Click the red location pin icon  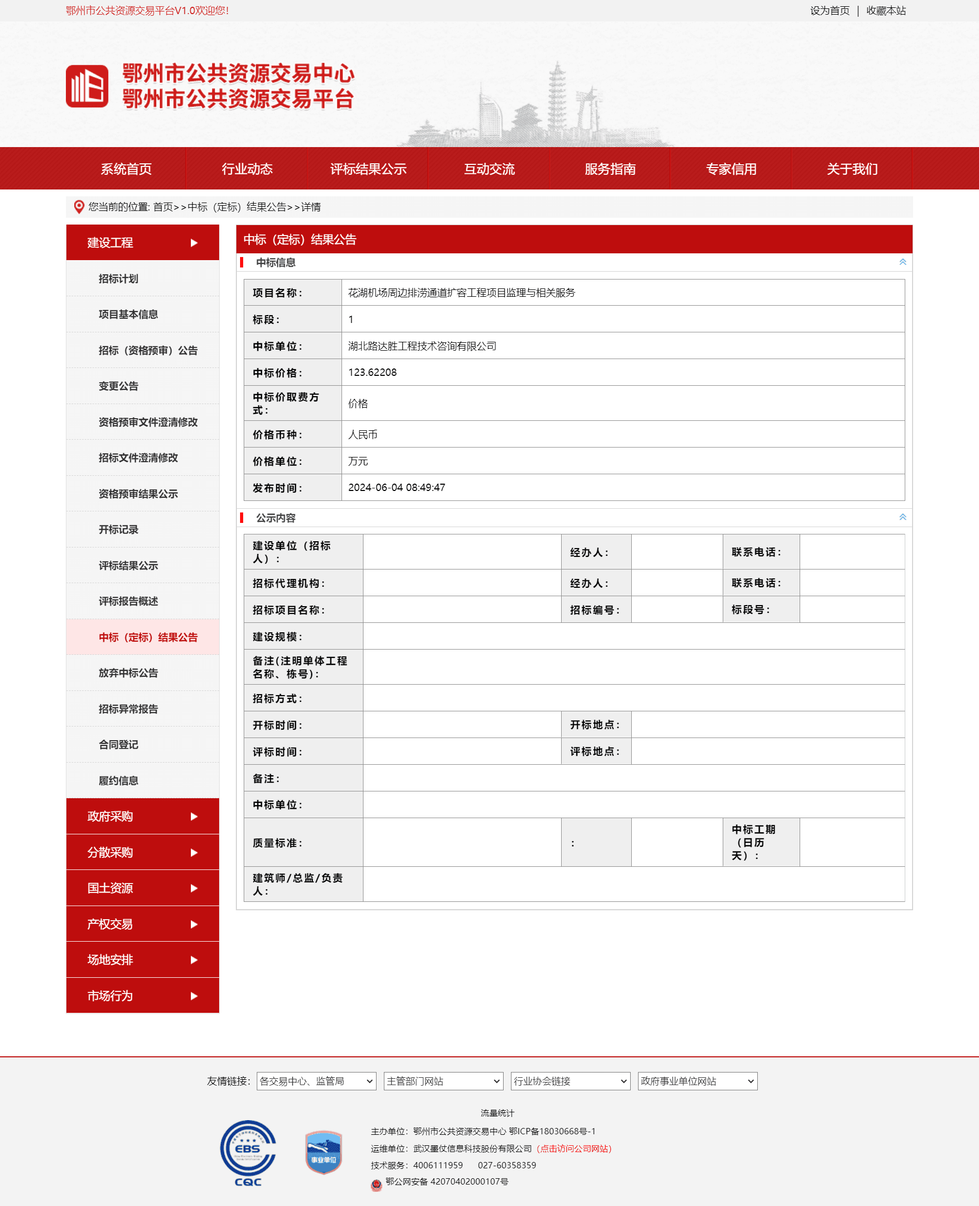pos(79,207)
